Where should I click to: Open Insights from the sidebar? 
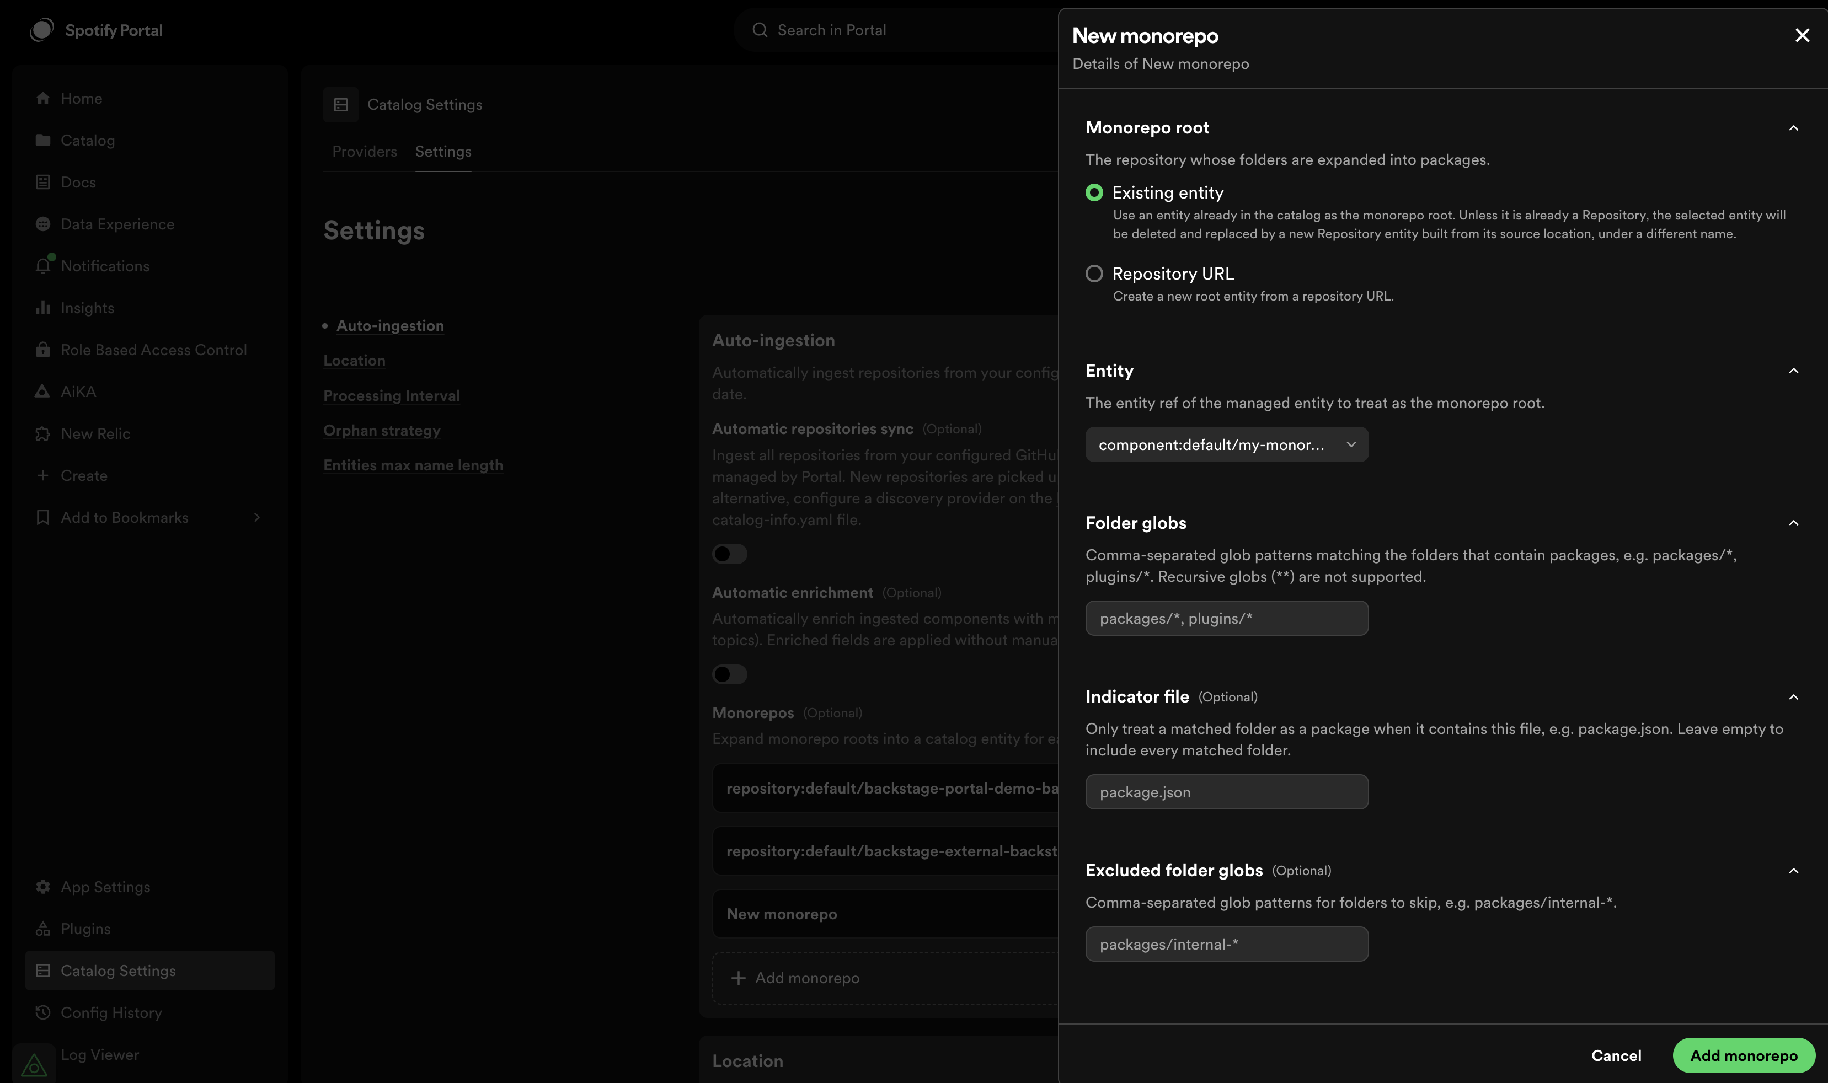coord(149,308)
